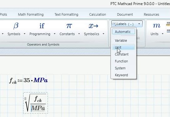Switch to Text Formatting tab

(66, 14)
